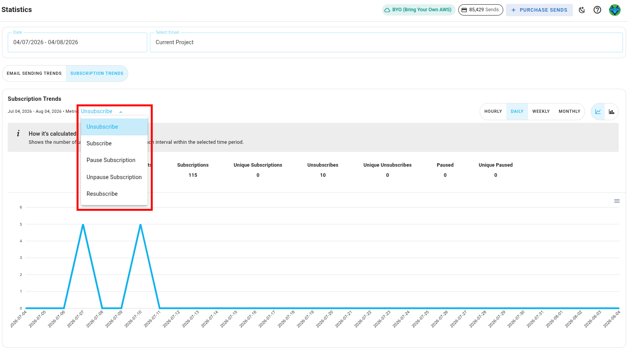The width and height of the screenshot is (628, 350).
Task: Click the Unique Unsubscribes label
Action: tap(387, 165)
